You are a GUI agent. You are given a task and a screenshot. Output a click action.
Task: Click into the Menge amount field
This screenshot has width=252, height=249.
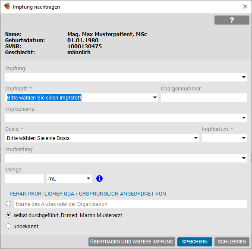coord(24,179)
